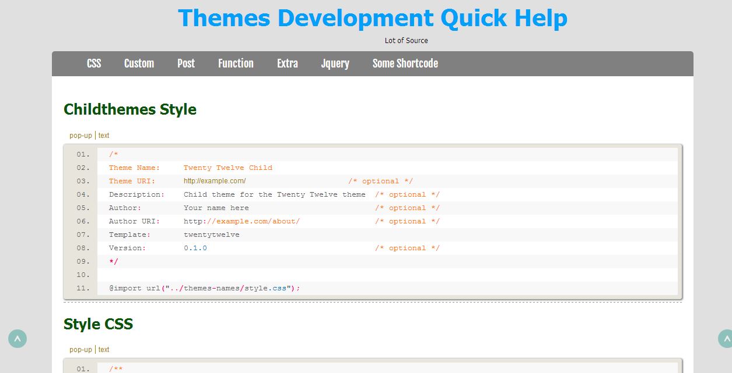The image size is (732, 373).
Task: Click pop-up link above Childthemes Style code
Action: [x=80, y=136]
